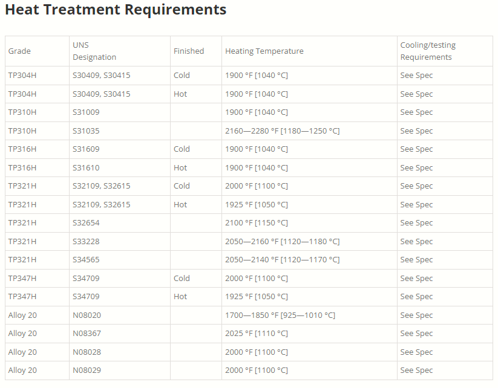Click the S31609 designation cell

click(x=87, y=149)
